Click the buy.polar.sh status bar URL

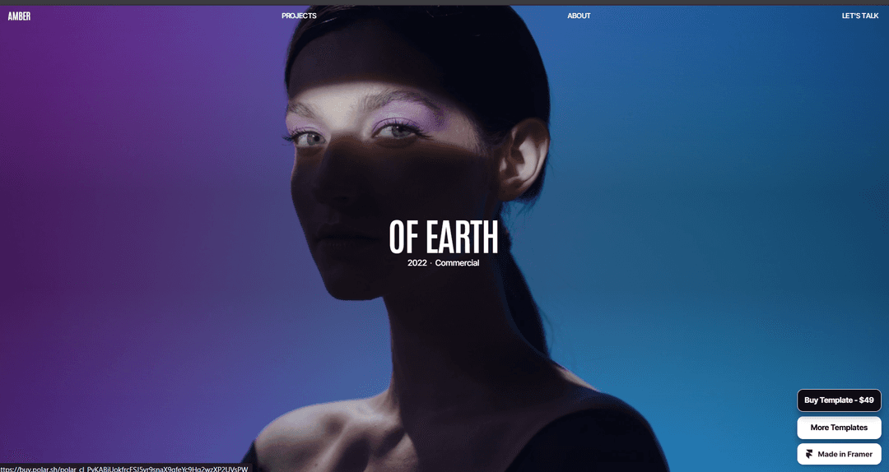click(123, 468)
